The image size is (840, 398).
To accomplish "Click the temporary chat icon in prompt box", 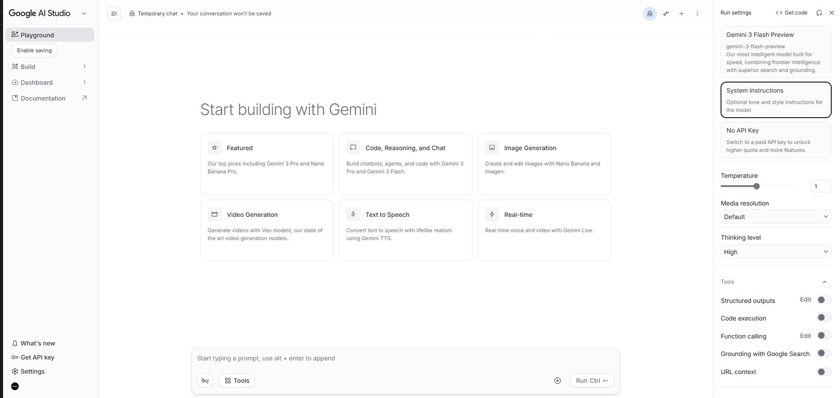I will pos(205,381).
